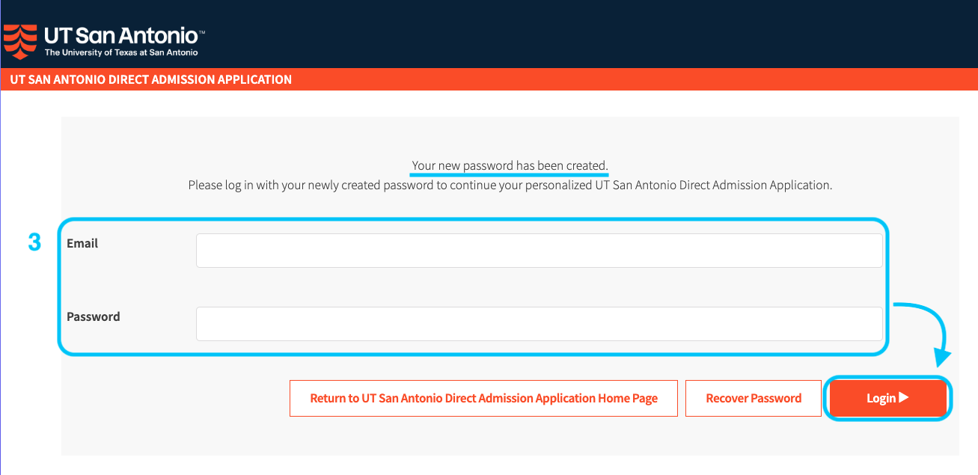Click the Email field label
Viewport: 978px width, 475px height.
(82, 242)
